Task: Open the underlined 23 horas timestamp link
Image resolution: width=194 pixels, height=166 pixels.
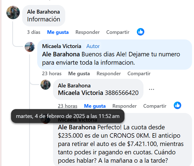Action: (x=67, y=106)
